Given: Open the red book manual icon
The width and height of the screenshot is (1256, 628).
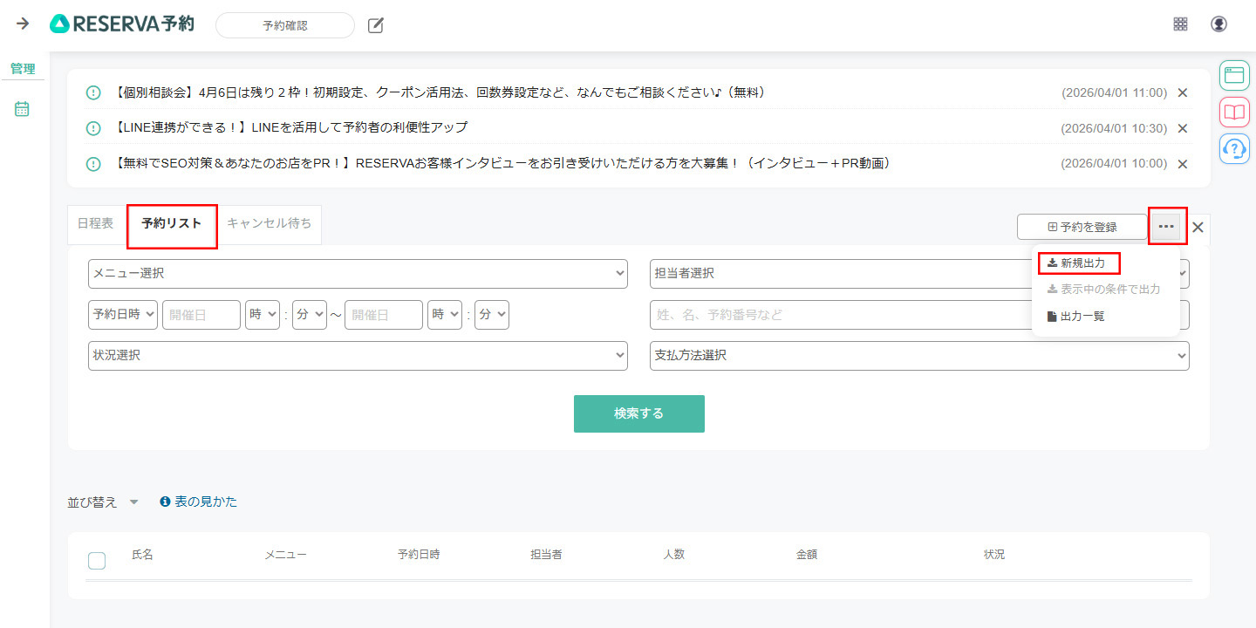Looking at the screenshot, I should click(1233, 112).
